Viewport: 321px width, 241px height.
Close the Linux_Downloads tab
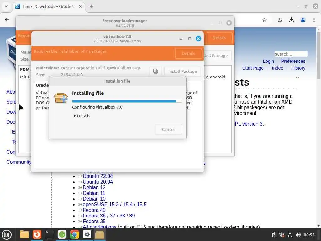(80, 6)
